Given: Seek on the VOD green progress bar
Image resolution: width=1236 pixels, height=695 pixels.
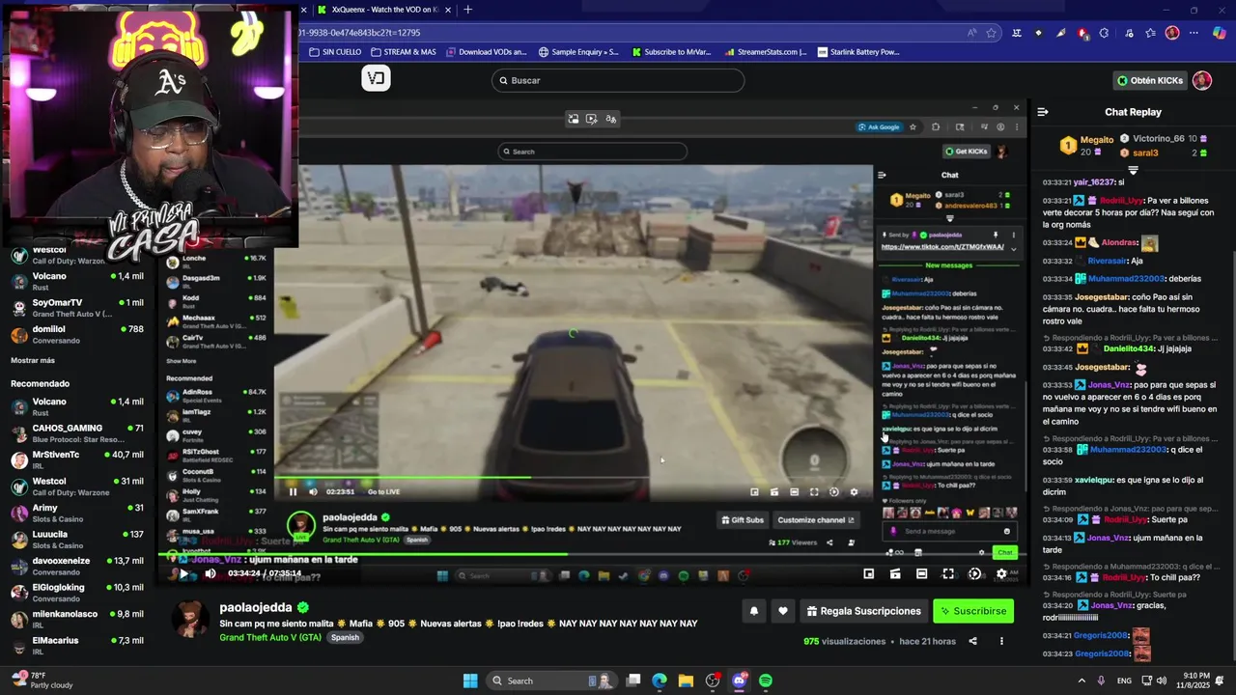Looking at the screenshot, I should coord(594,554).
